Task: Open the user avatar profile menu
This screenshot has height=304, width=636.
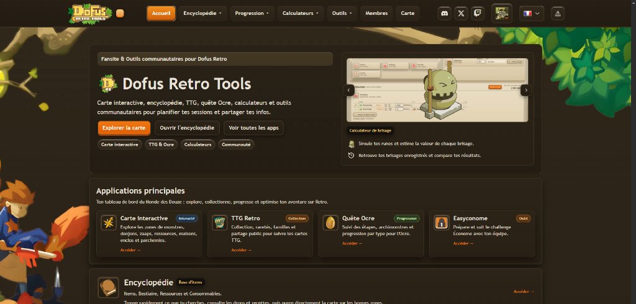Action: [x=502, y=14]
